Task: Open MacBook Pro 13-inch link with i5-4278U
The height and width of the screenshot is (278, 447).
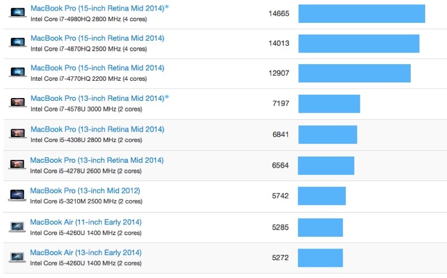Action: coord(97,160)
